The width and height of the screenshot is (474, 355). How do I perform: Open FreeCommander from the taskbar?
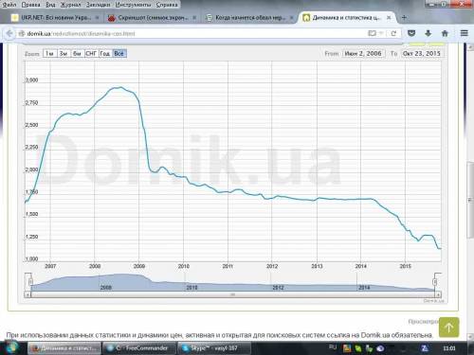click(139, 348)
